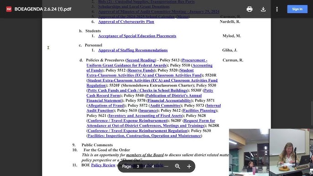Click the red PDF file icon
Screen dimensions: 313x176
pos(9,9)
